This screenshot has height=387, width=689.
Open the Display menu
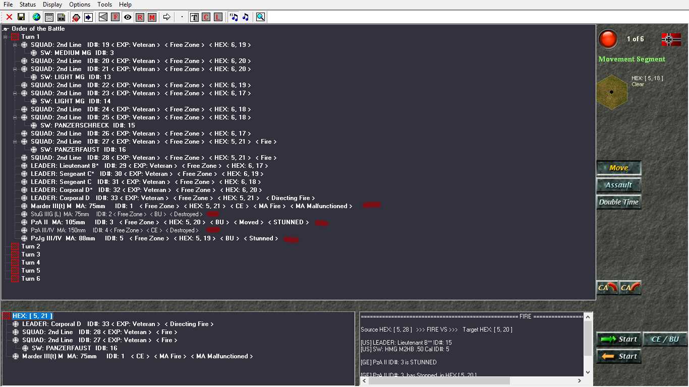coord(52,5)
